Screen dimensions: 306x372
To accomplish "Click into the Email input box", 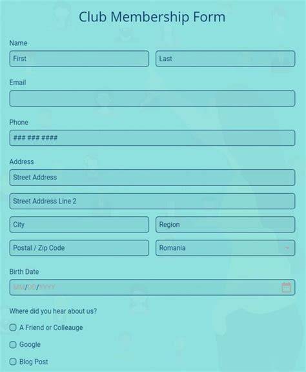I will click(x=152, y=98).
